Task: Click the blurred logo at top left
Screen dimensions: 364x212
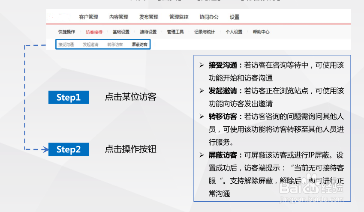Action: (59, 17)
